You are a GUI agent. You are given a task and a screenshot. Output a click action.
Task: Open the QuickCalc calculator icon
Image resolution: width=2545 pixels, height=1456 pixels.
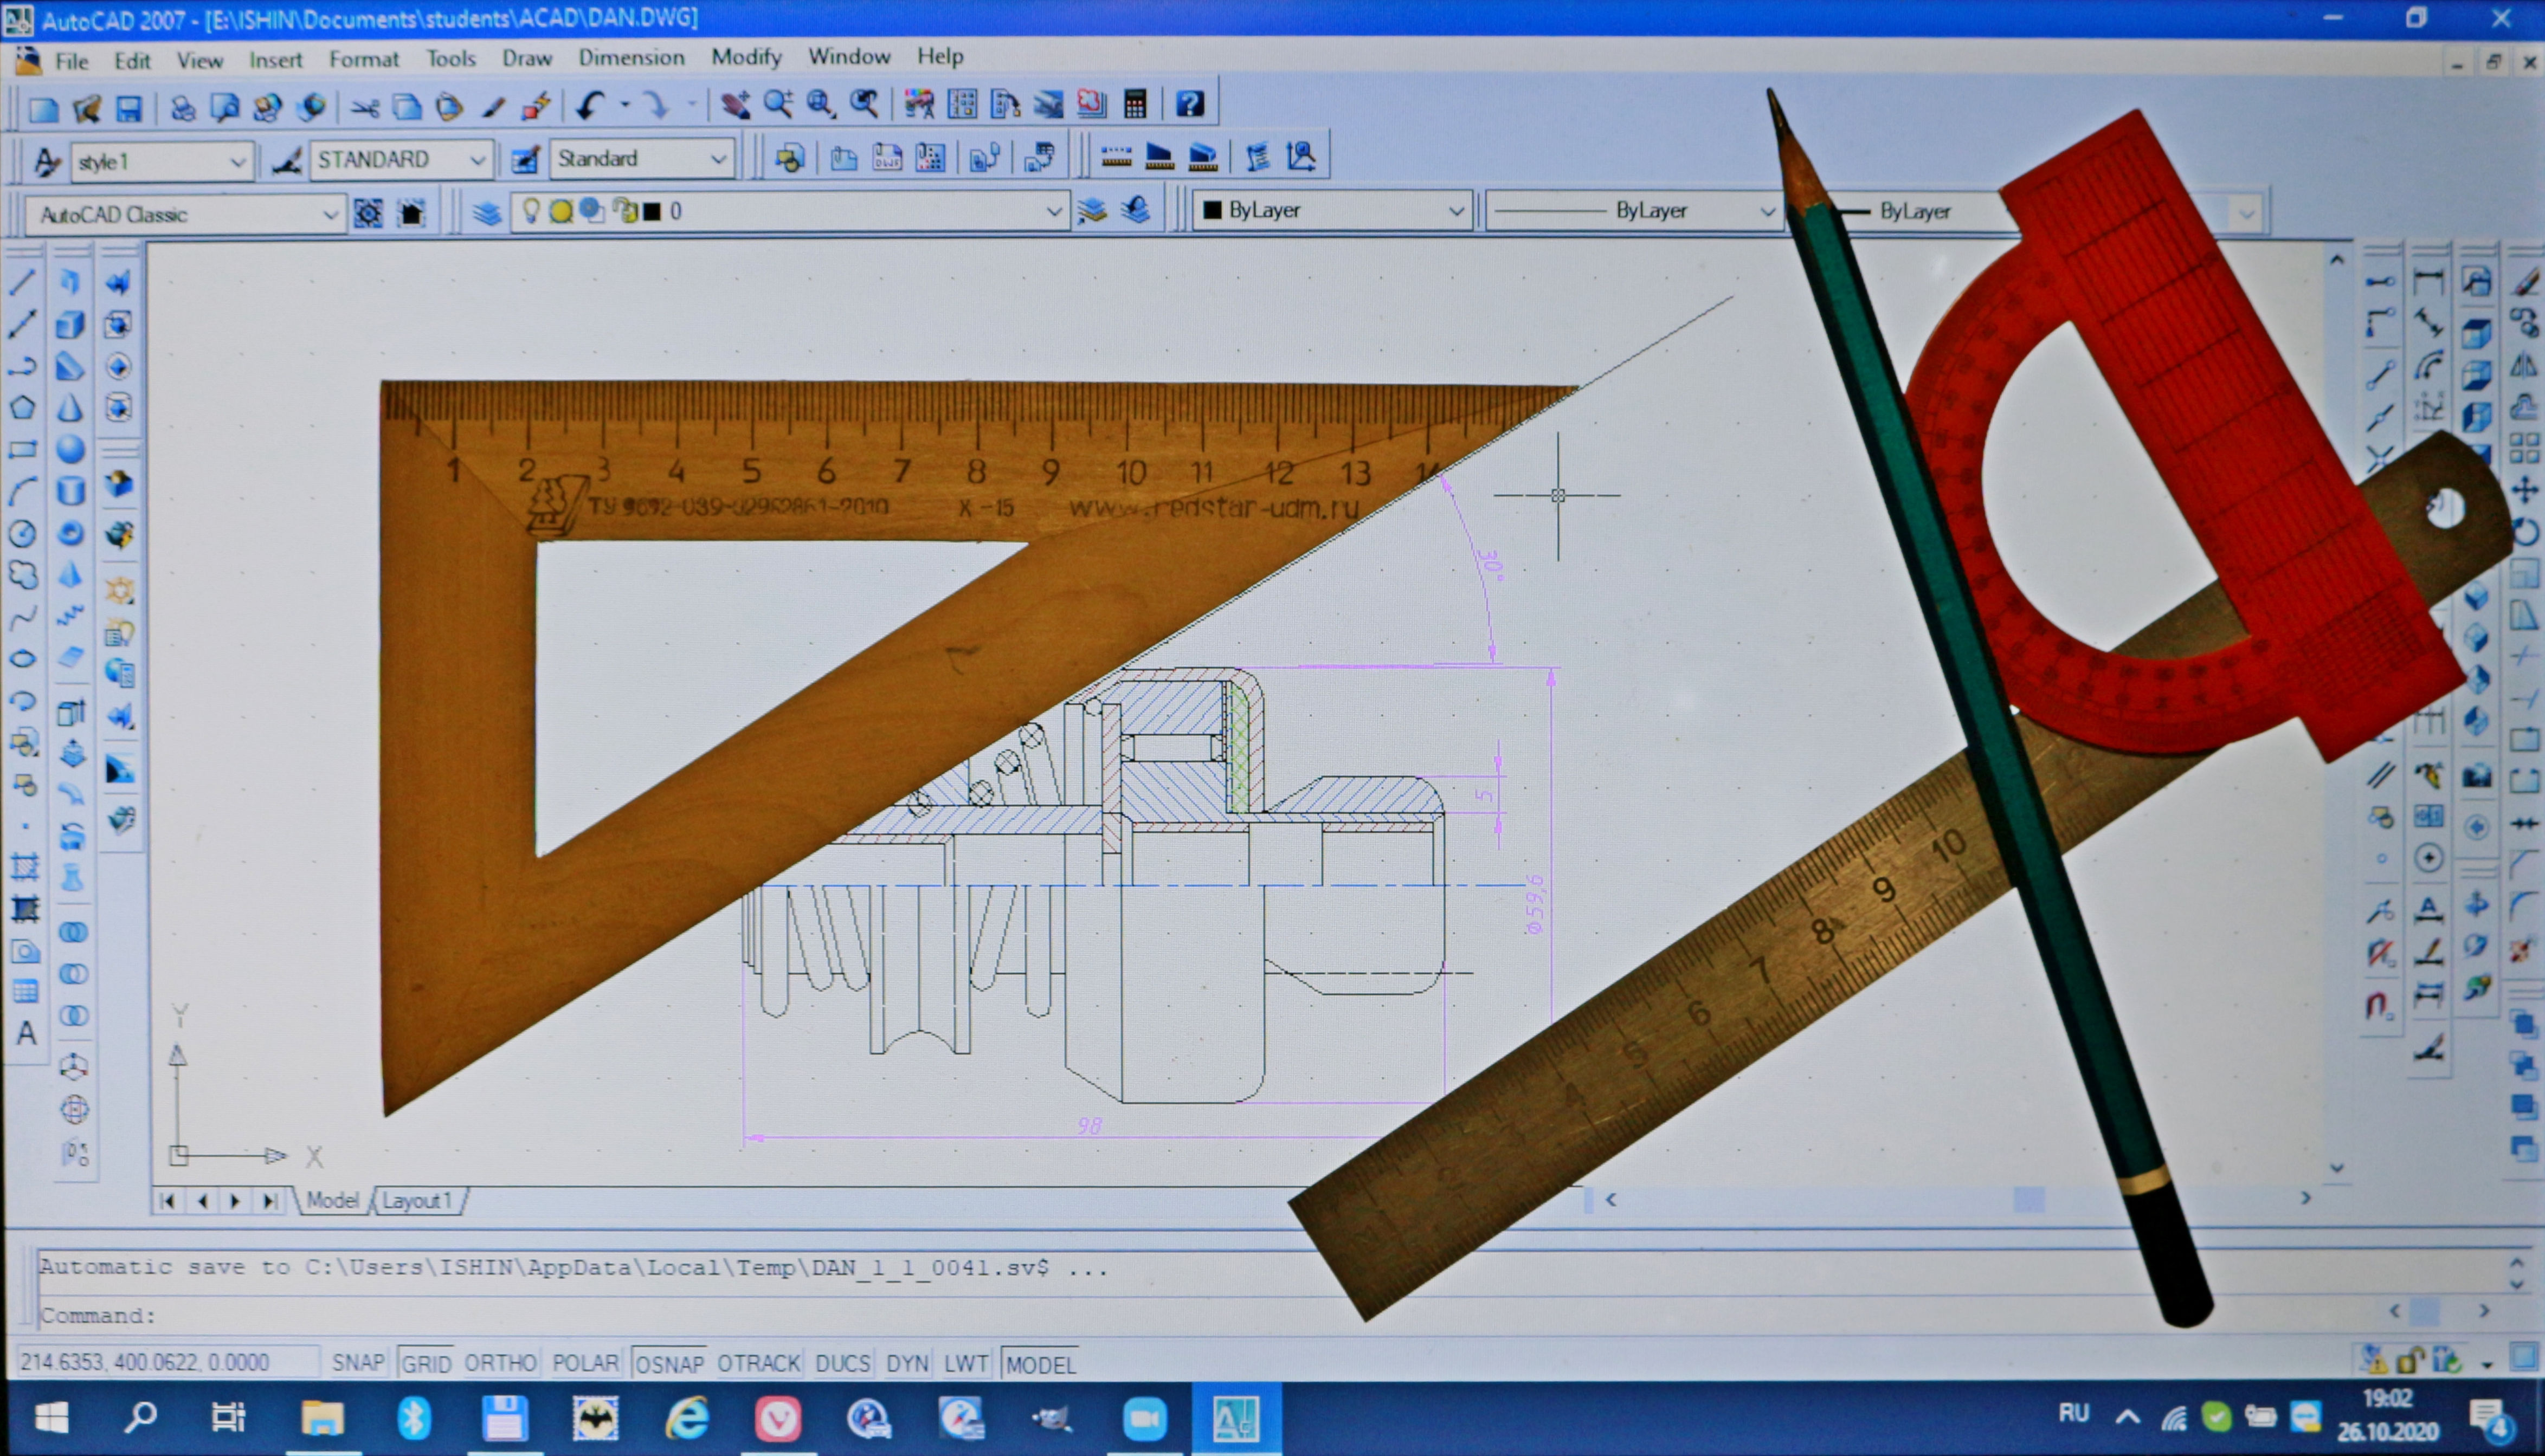(1135, 104)
